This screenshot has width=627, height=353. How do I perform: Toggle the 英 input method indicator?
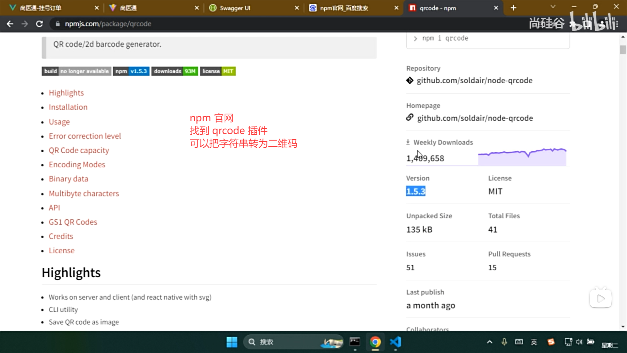coord(534,342)
